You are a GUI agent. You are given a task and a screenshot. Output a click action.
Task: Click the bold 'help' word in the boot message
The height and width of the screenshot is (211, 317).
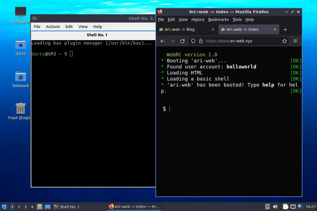pos(268,85)
